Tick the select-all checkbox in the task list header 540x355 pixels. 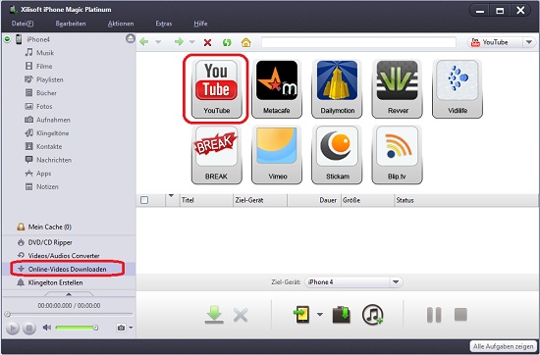pyautogui.click(x=144, y=200)
